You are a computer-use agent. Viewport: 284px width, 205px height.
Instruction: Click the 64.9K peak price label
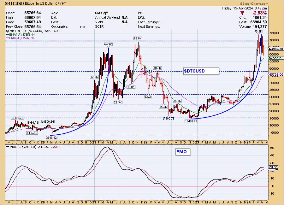[108, 44]
